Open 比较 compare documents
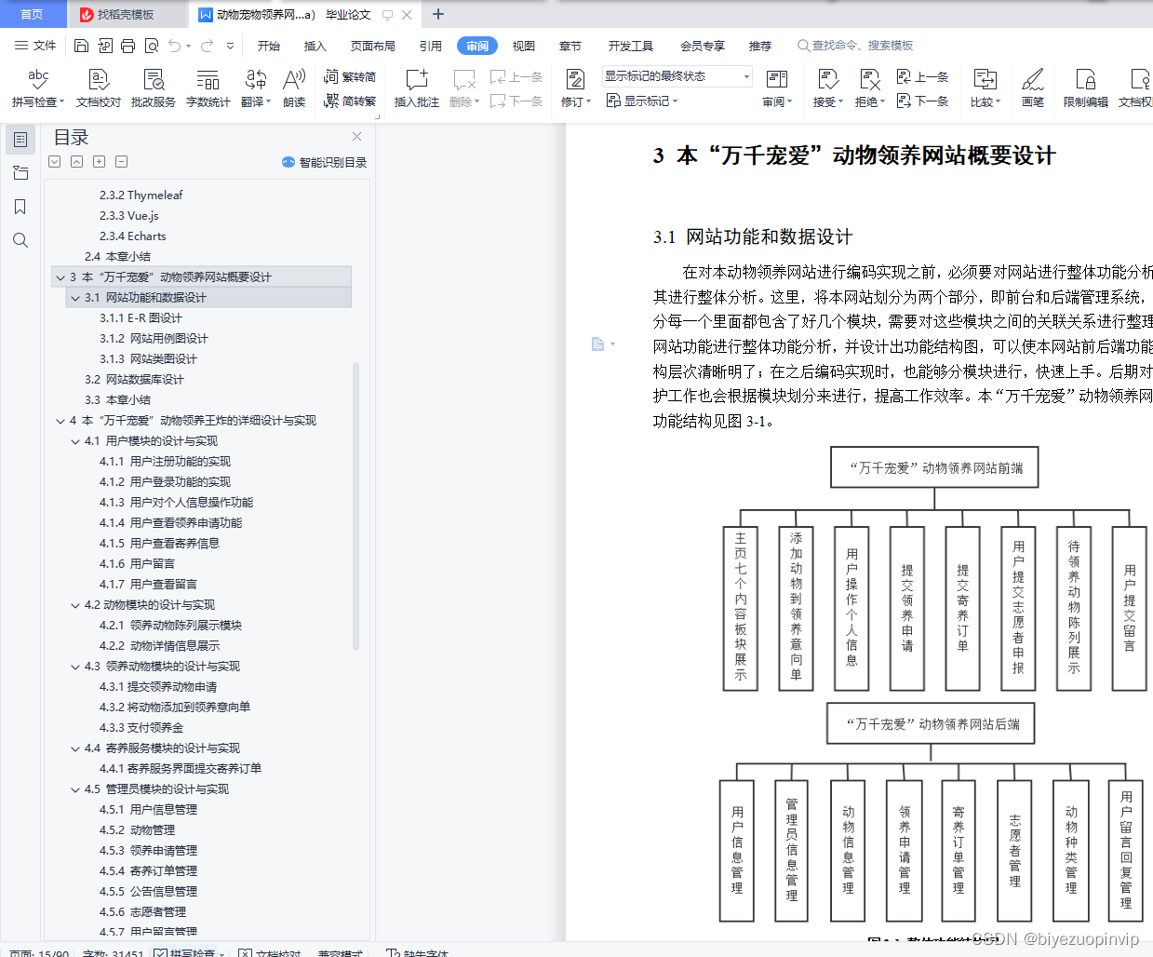Screen dimensions: 1153x957 coord(985,88)
